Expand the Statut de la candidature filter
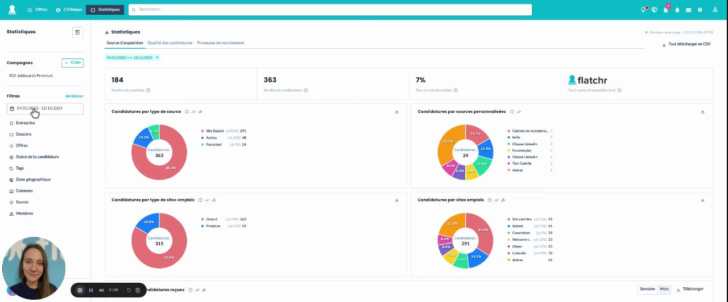Screen dimensions: 728x302 pyautogui.click(x=37, y=157)
